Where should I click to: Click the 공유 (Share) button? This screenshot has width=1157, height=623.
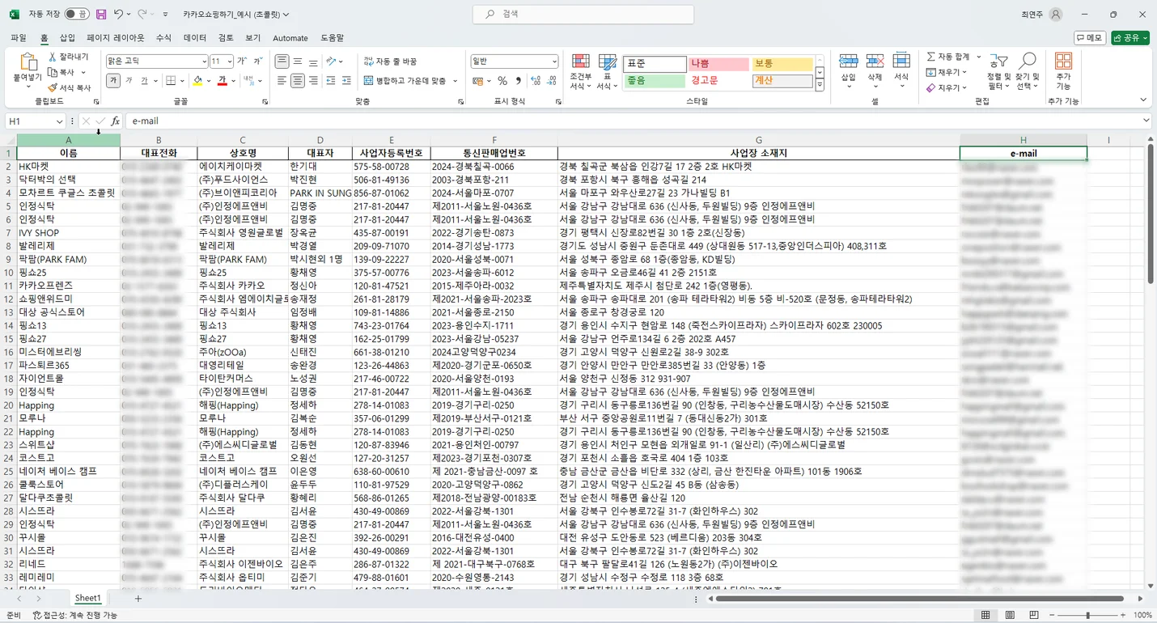coord(1130,38)
